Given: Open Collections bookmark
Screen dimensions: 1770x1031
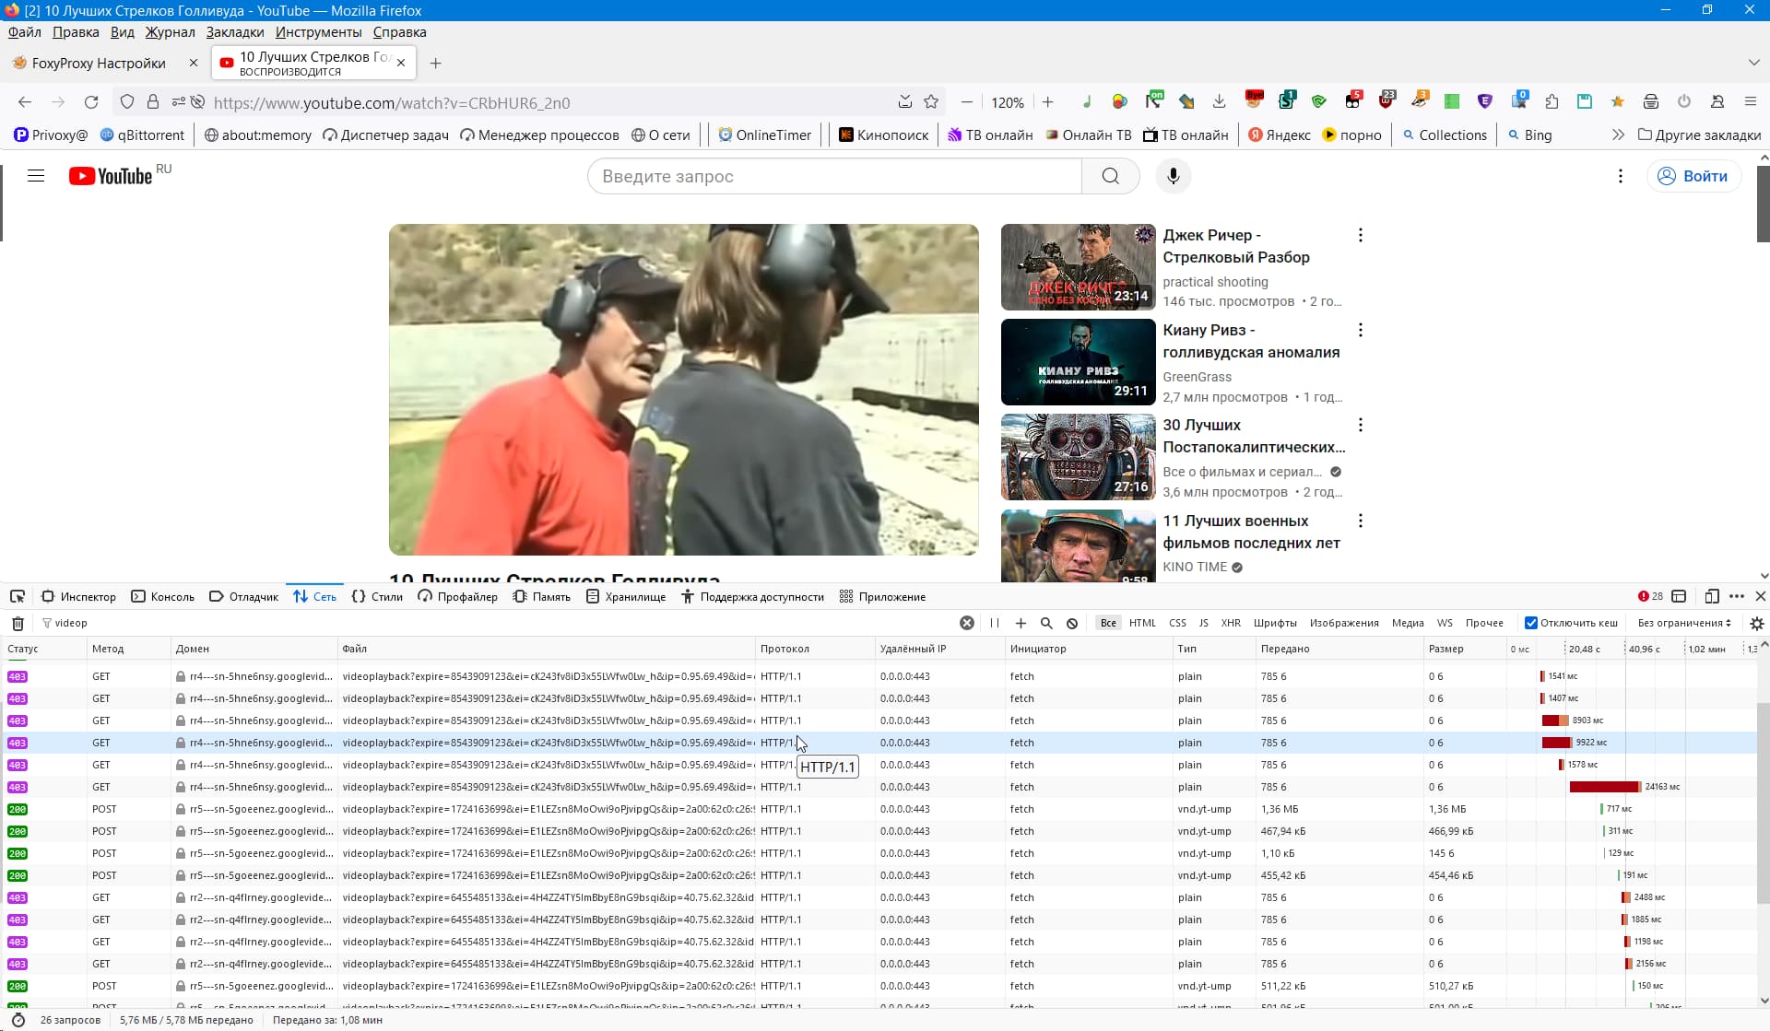Looking at the screenshot, I should [1444, 135].
